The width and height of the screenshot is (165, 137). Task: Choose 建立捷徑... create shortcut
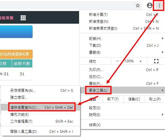tap(40, 97)
